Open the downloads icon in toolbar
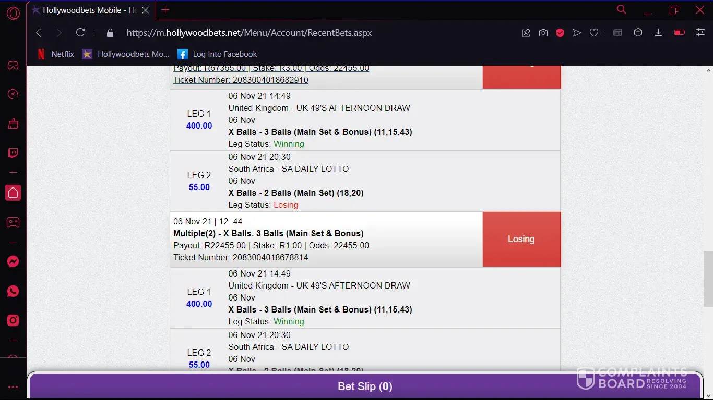Image resolution: width=713 pixels, height=400 pixels. [658, 33]
